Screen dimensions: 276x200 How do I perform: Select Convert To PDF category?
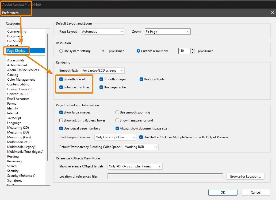[18, 94]
